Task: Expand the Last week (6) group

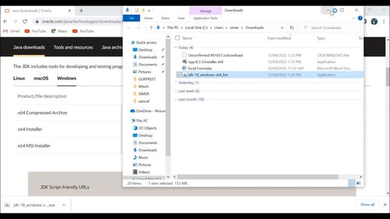Action: point(175,91)
